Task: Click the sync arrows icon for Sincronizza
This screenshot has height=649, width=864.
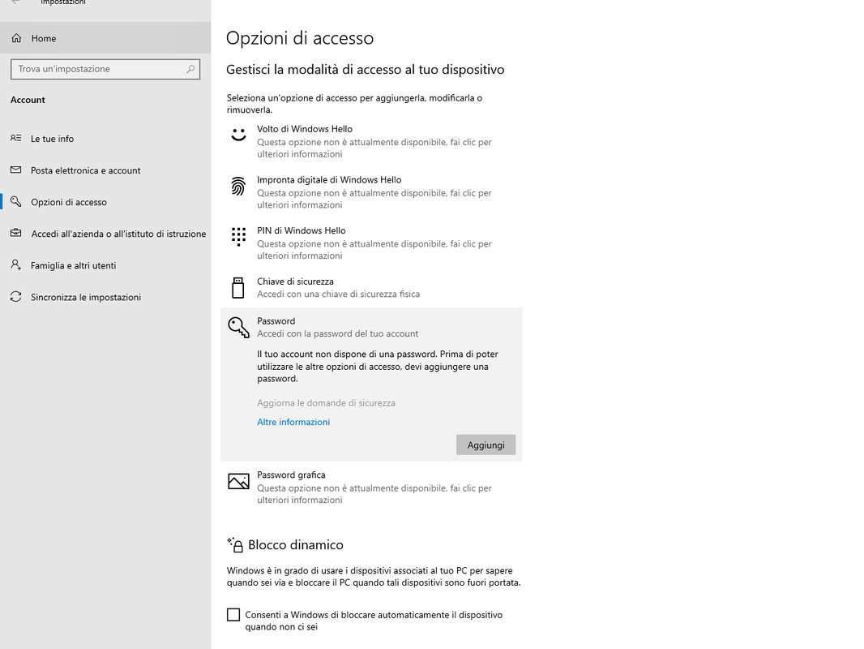Action: tap(16, 297)
